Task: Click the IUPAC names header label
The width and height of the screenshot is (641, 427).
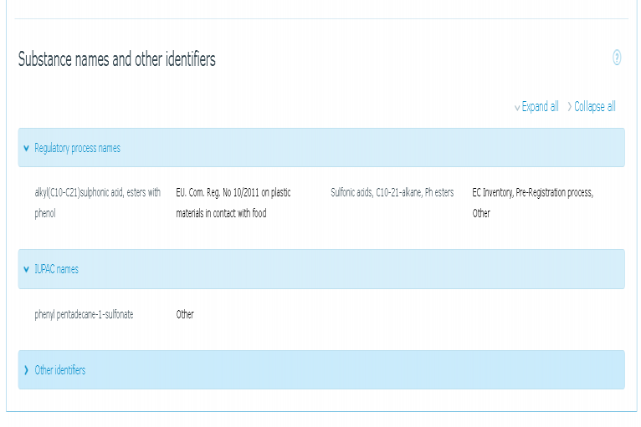Action: pos(56,269)
